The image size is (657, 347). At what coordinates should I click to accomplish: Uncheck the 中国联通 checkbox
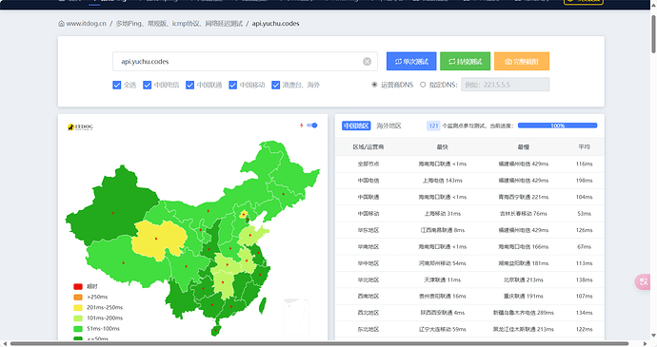coord(189,85)
